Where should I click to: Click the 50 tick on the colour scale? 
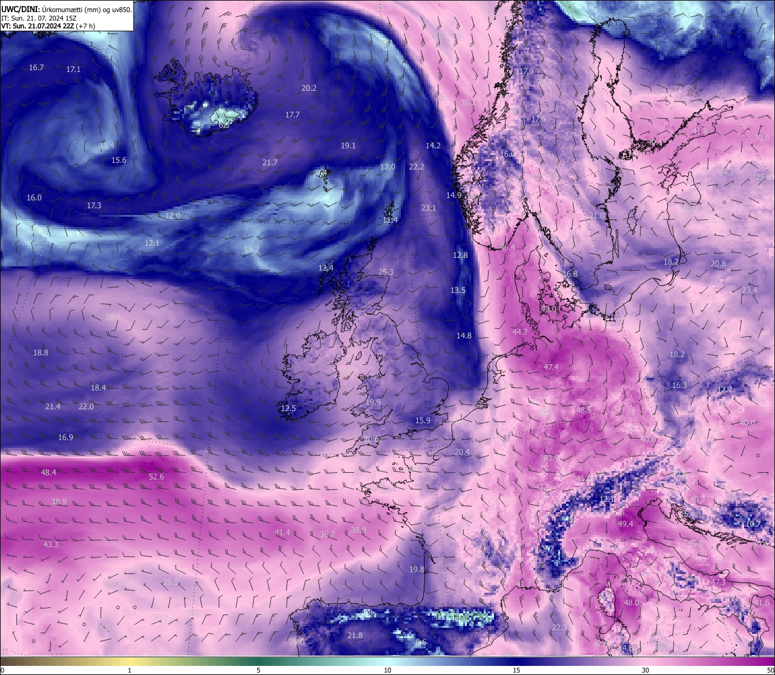(x=770, y=670)
